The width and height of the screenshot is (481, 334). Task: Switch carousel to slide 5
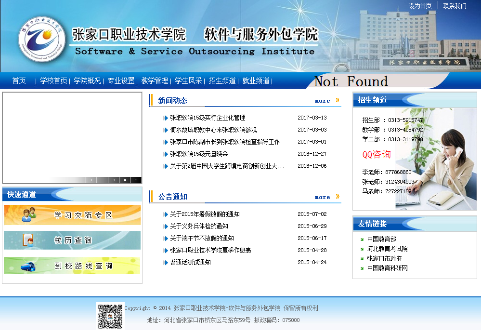point(136,180)
